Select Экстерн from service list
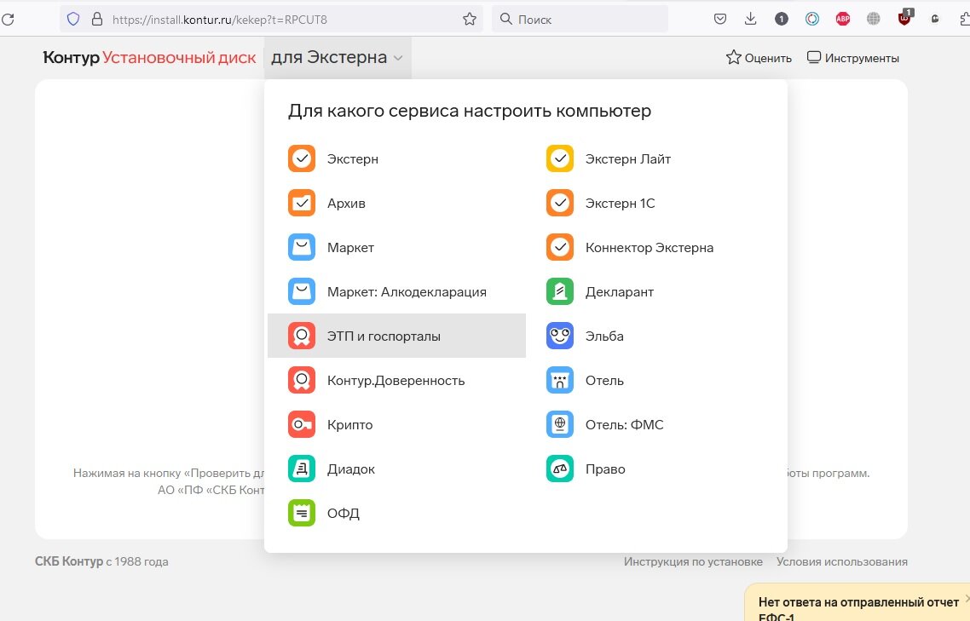The width and height of the screenshot is (970, 621). (396, 159)
